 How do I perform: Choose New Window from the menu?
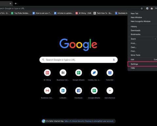click(x=142, y=17)
